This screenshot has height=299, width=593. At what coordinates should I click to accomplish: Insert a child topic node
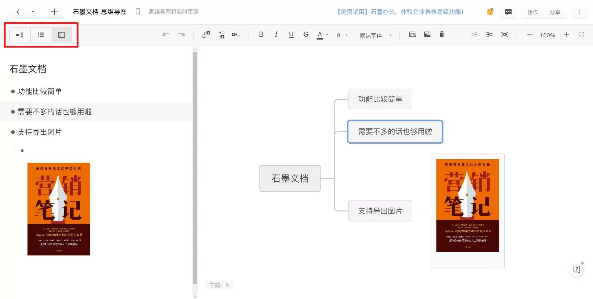pyautogui.click(x=206, y=35)
